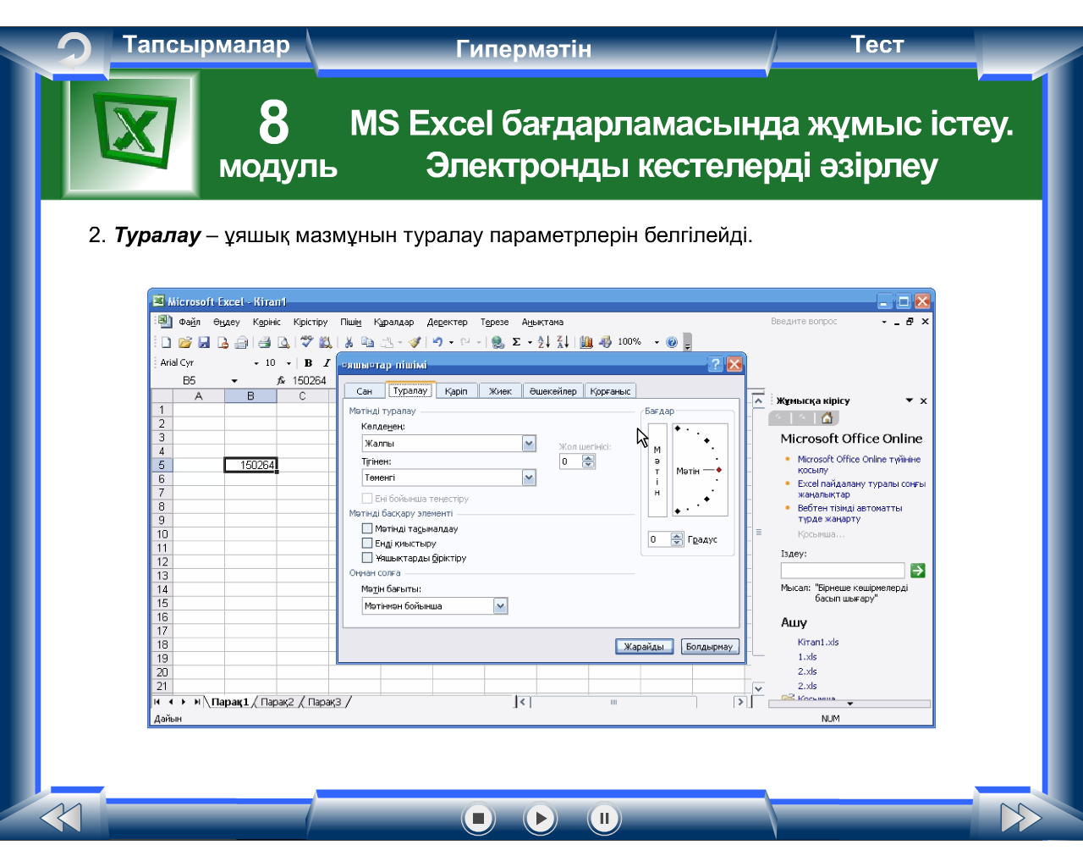Viewport: 1083px width, 867px height.
Task: Click the Print printer icon
Action: (x=265, y=342)
